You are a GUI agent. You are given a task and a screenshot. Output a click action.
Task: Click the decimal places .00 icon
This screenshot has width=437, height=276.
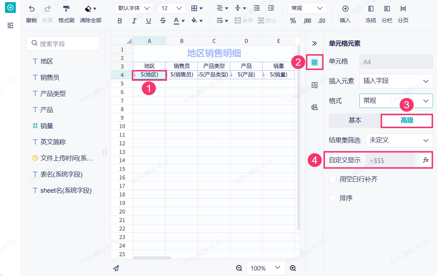[322, 21]
